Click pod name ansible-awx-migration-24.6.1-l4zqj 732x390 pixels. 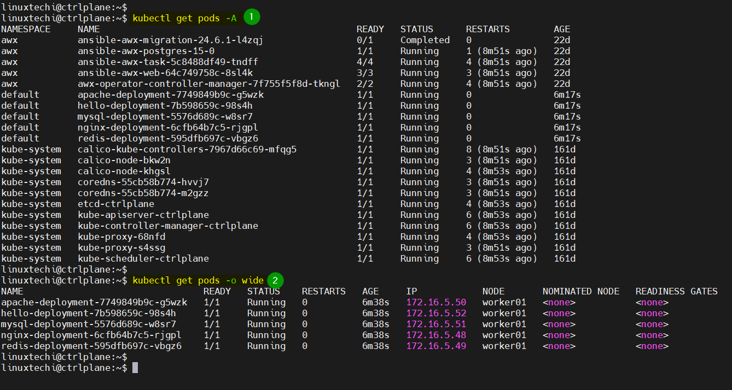coord(171,40)
